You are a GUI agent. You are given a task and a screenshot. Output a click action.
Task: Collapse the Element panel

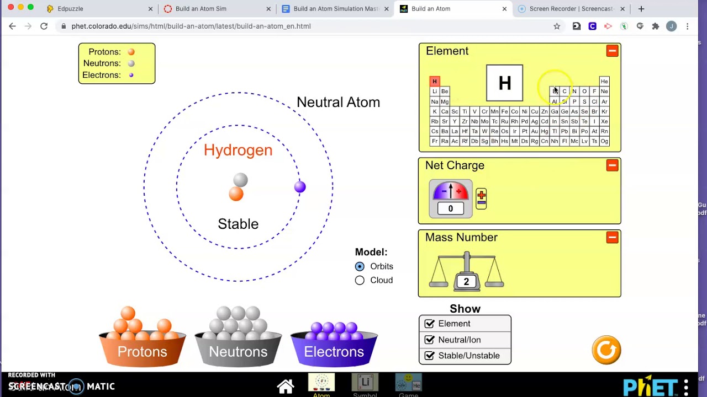point(612,51)
